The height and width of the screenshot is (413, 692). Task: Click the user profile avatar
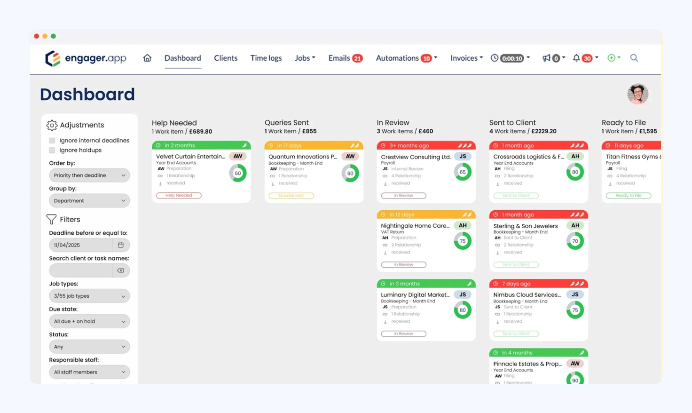pyautogui.click(x=638, y=94)
